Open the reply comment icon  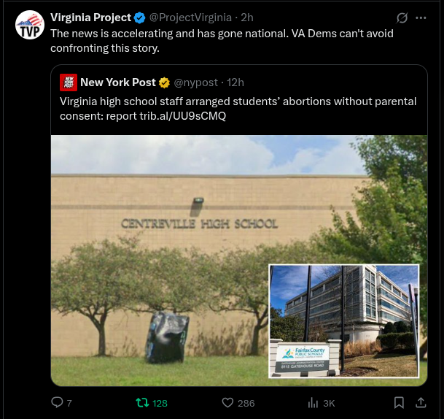[57, 402]
